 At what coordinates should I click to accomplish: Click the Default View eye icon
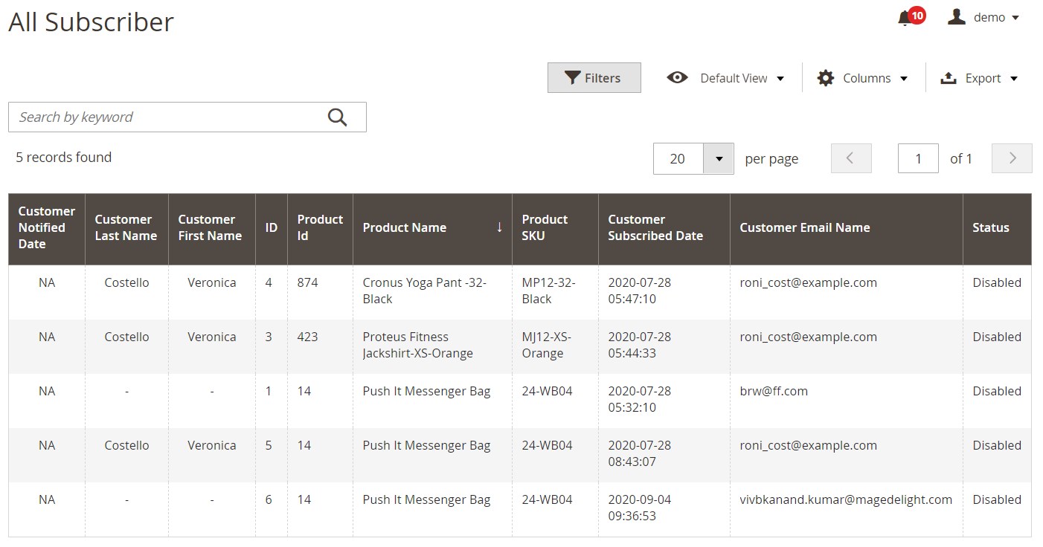click(x=677, y=78)
